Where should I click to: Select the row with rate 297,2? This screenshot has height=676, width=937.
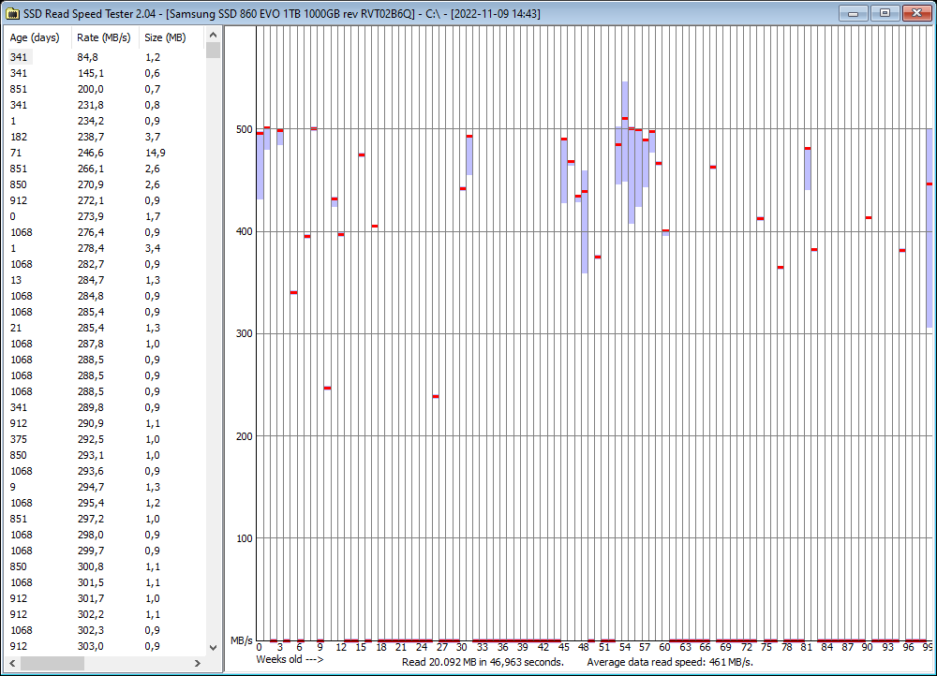click(x=105, y=519)
